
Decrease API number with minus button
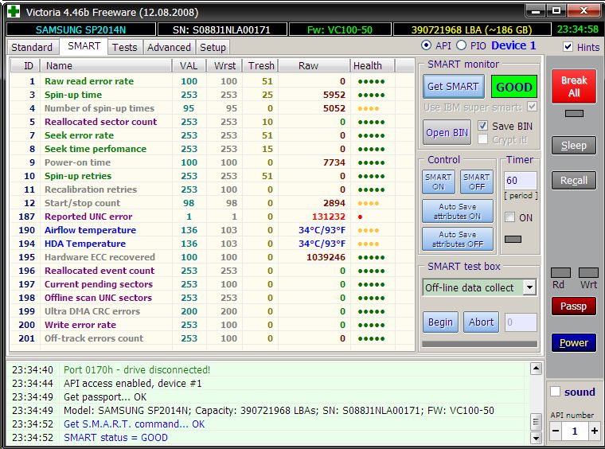(556, 431)
